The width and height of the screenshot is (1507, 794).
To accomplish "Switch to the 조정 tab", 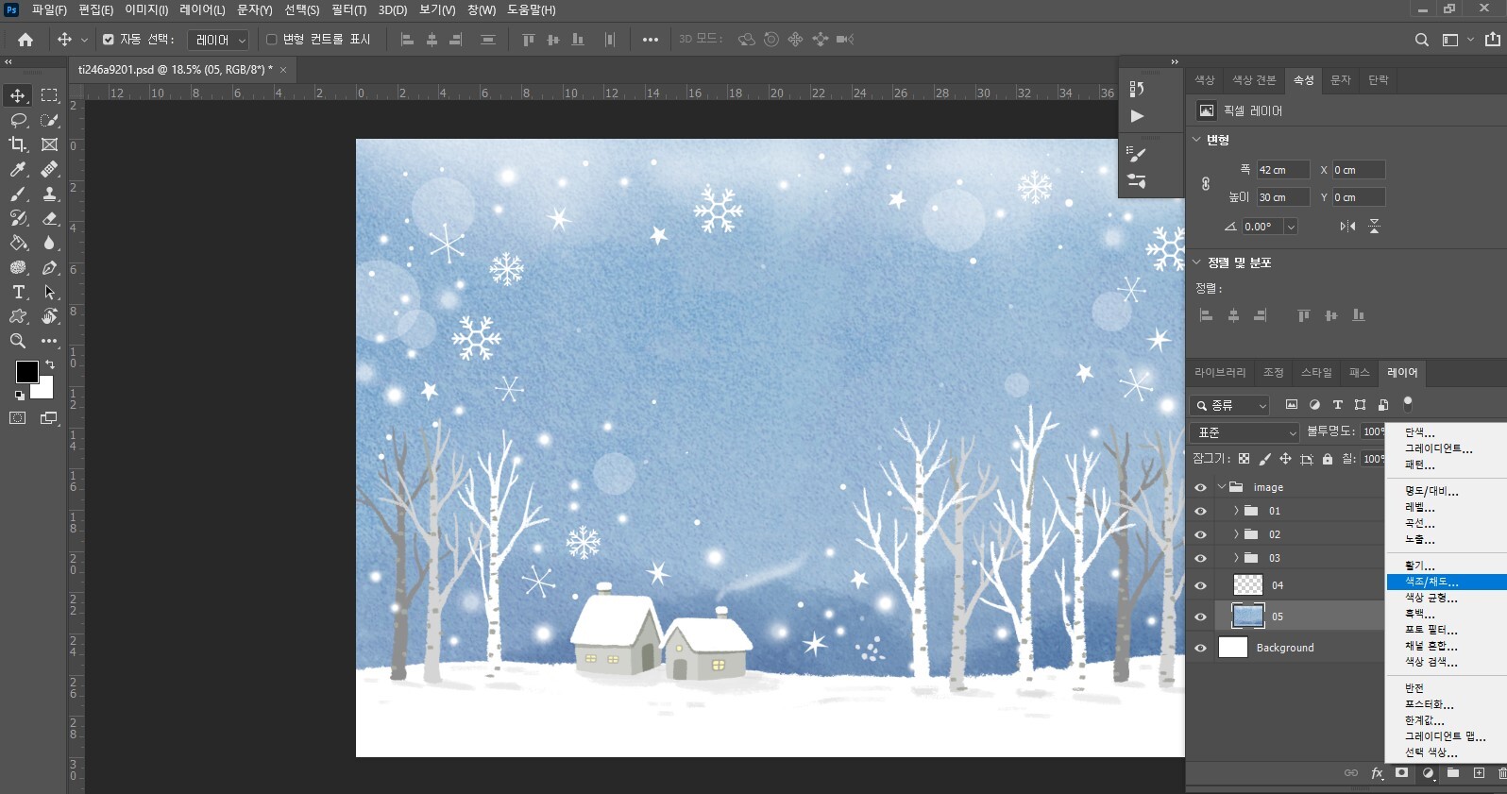I will [x=1274, y=373].
